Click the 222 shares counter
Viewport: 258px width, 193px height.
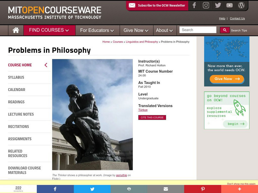coord(18,189)
